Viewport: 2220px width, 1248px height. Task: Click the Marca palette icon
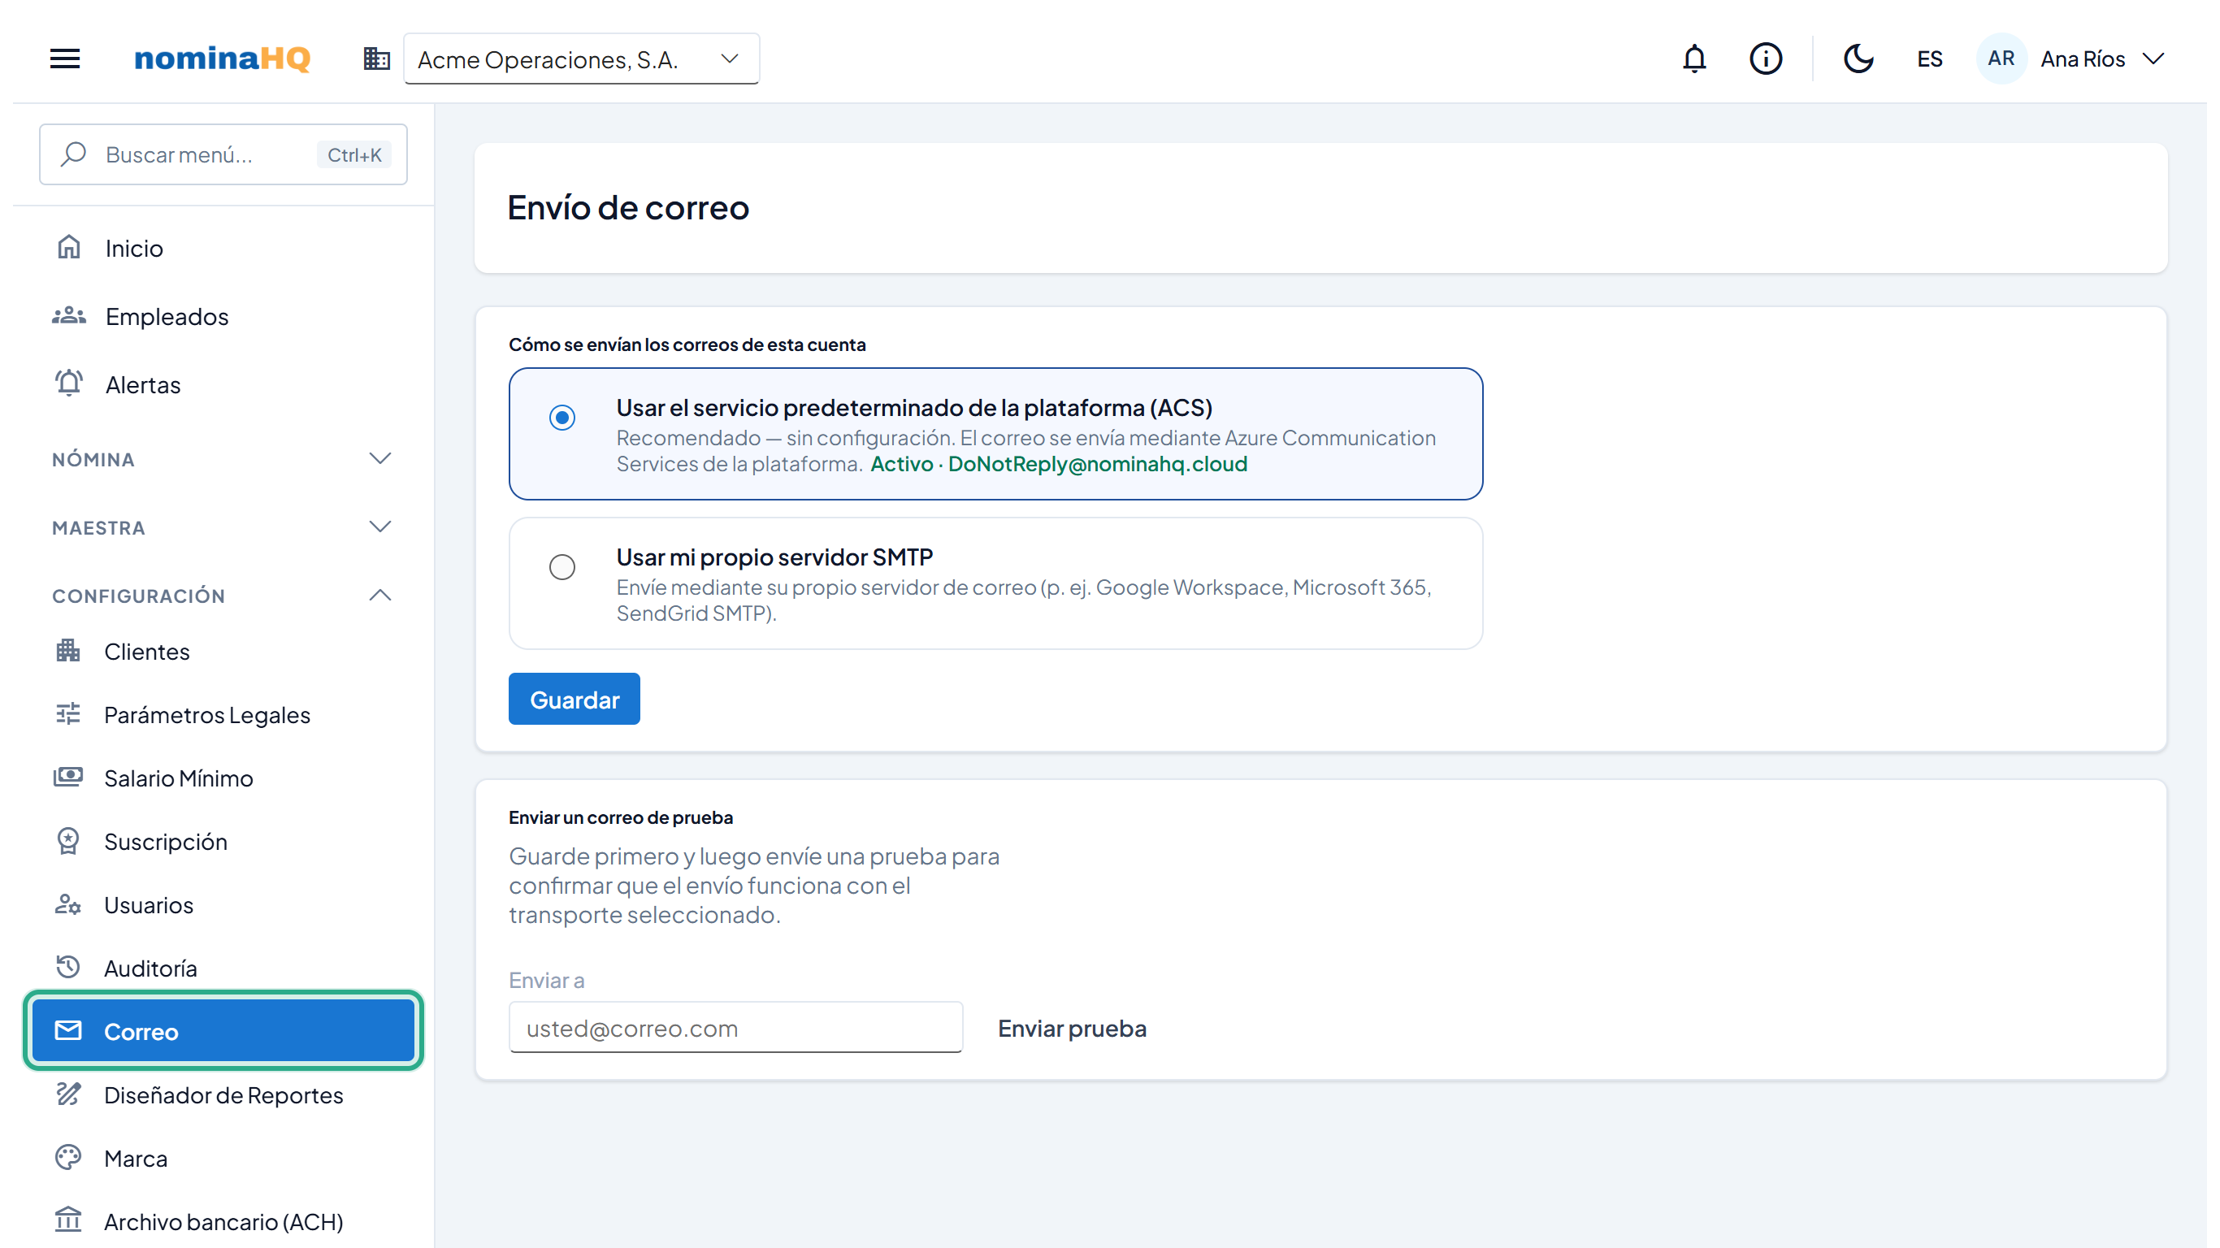68,1158
